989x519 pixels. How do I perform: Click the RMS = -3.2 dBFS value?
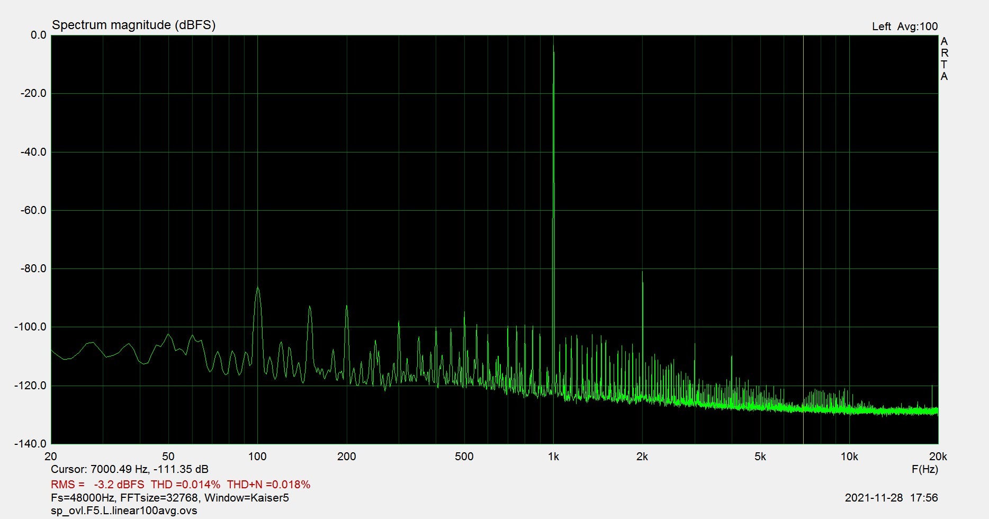pyautogui.click(x=97, y=485)
